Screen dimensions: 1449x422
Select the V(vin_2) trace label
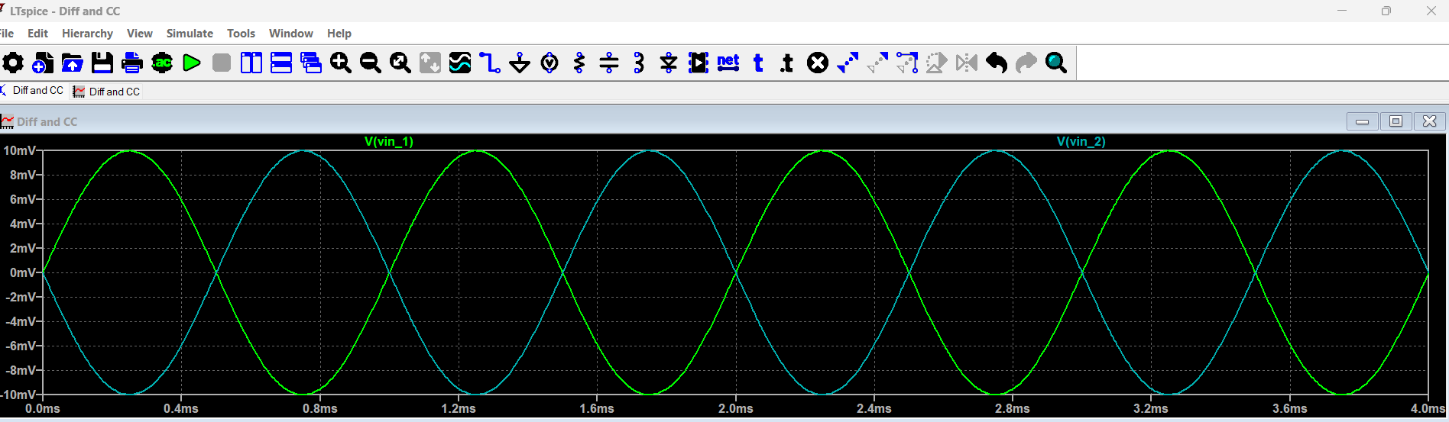click(1081, 142)
